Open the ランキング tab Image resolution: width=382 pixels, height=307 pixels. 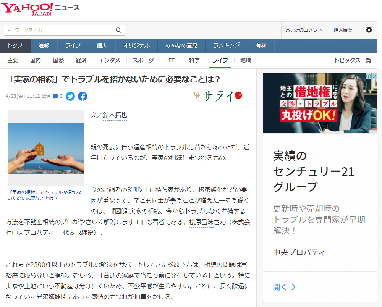[227, 45]
